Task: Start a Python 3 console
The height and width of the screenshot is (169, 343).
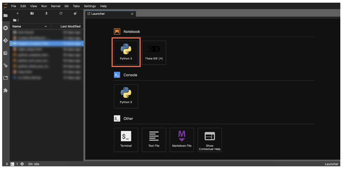Action: [x=126, y=96]
